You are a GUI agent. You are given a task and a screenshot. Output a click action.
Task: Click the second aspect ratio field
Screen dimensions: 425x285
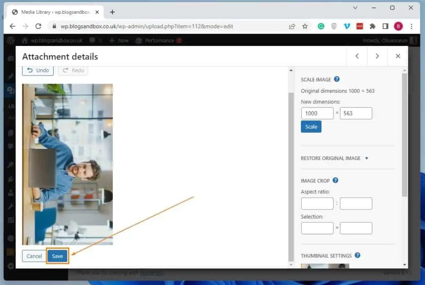pyautogui.click(x=356, y=204)
